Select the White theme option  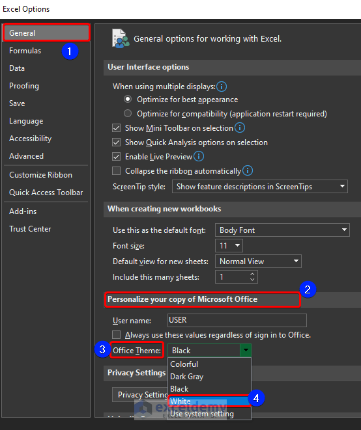point(209,401)
